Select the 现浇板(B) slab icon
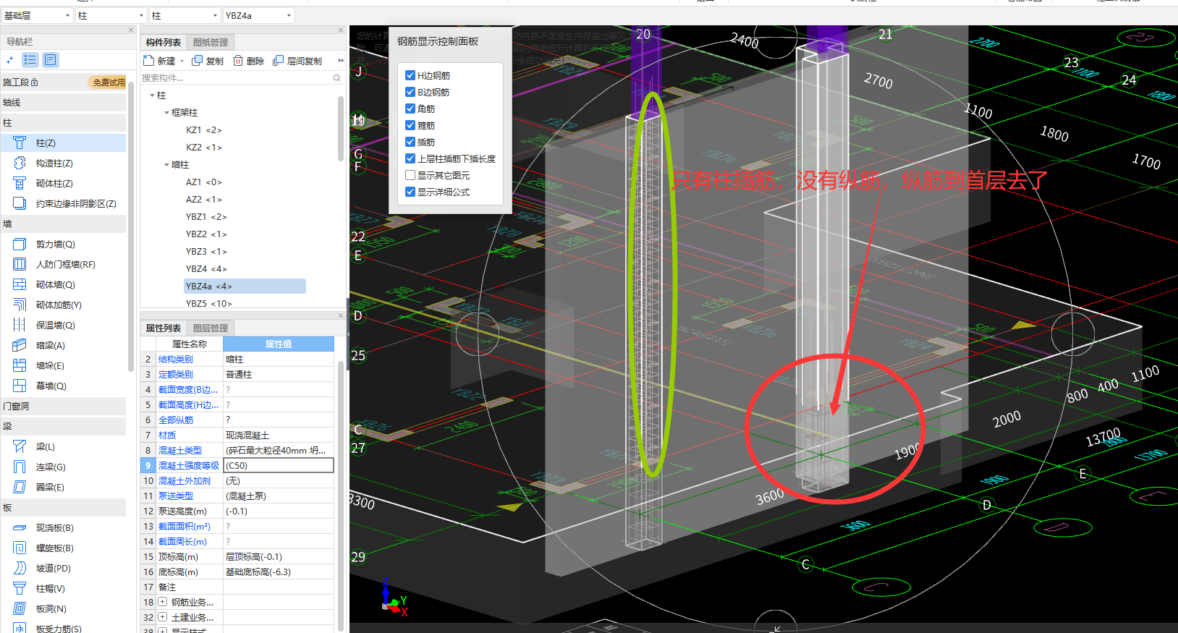The height and width of the screenshot is (633, 1178). 20,527
